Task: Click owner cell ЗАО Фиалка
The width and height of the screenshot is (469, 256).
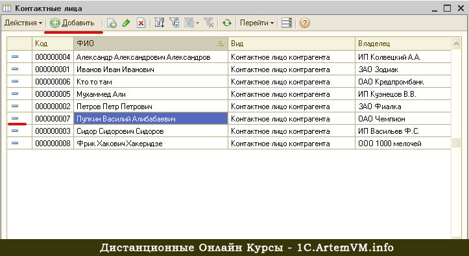Action: (403, 106)
